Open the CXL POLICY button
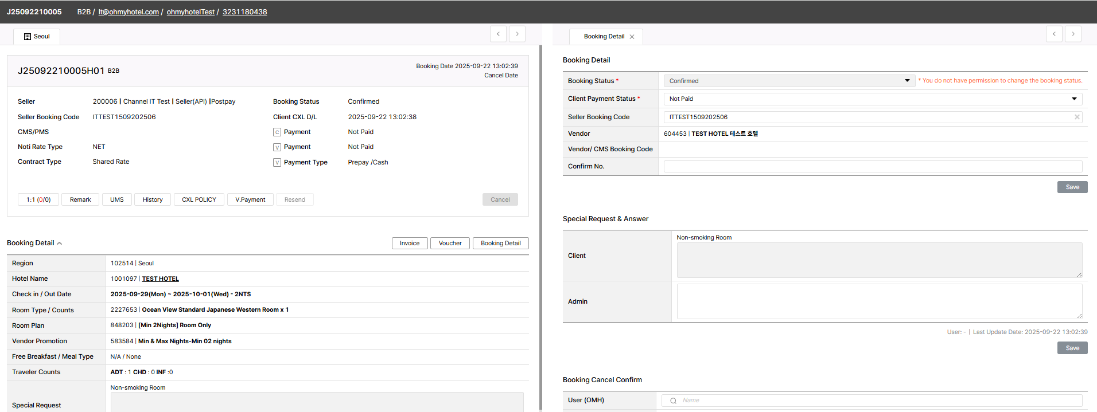 (x=199, y=200)
